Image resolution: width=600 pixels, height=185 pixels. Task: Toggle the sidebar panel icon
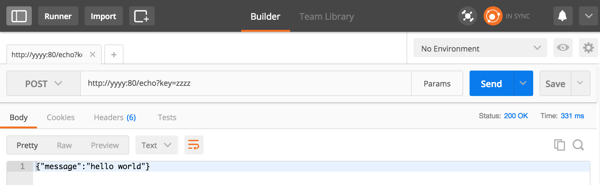pyautogui.click(x=19, y=16)
